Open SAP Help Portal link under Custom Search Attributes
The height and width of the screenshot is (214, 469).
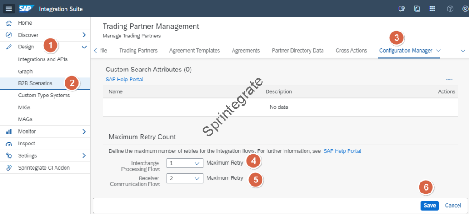(x=124, y=79)
